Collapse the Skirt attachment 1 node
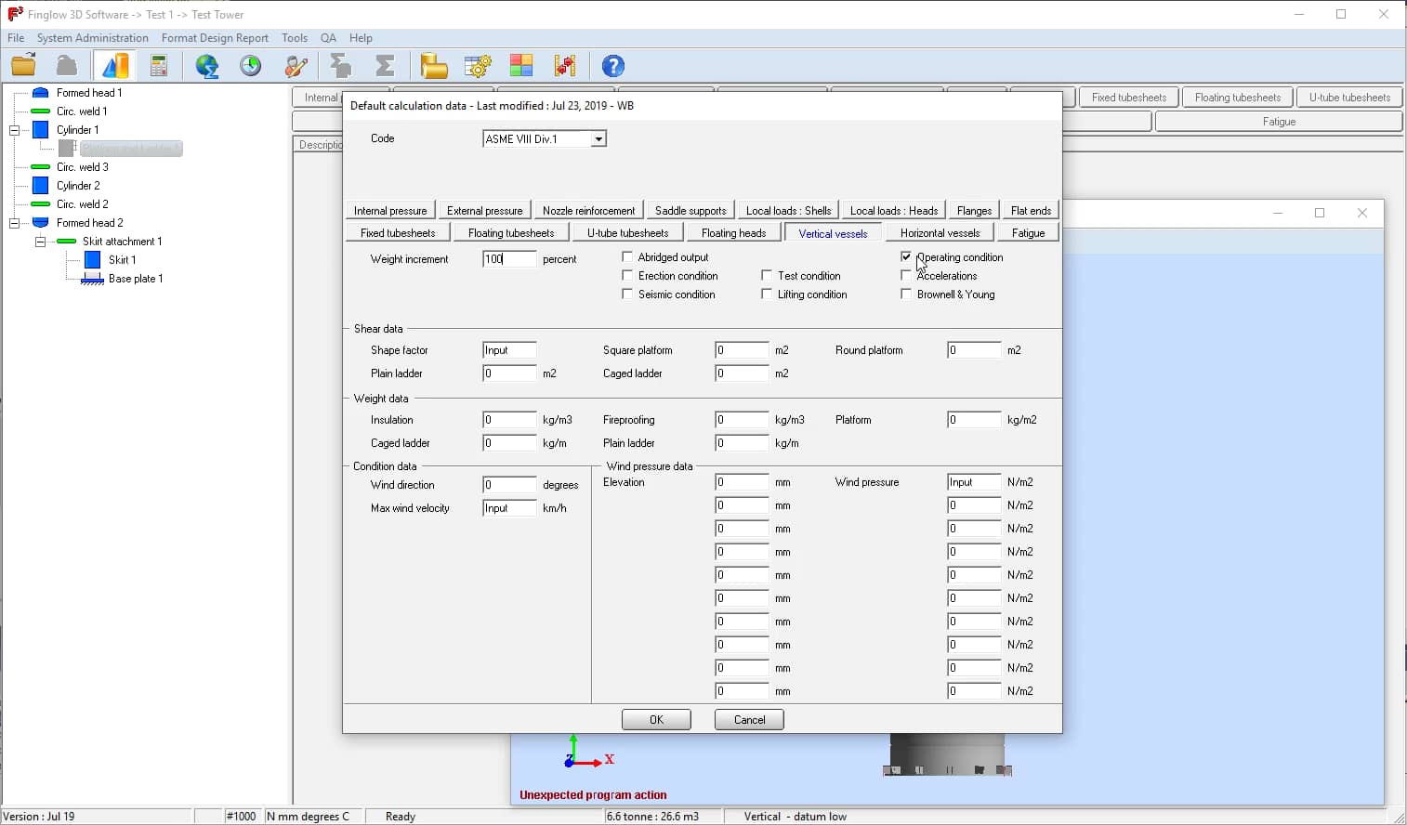The width and height of the screenshot is (1407, 825). coord(41,242)
